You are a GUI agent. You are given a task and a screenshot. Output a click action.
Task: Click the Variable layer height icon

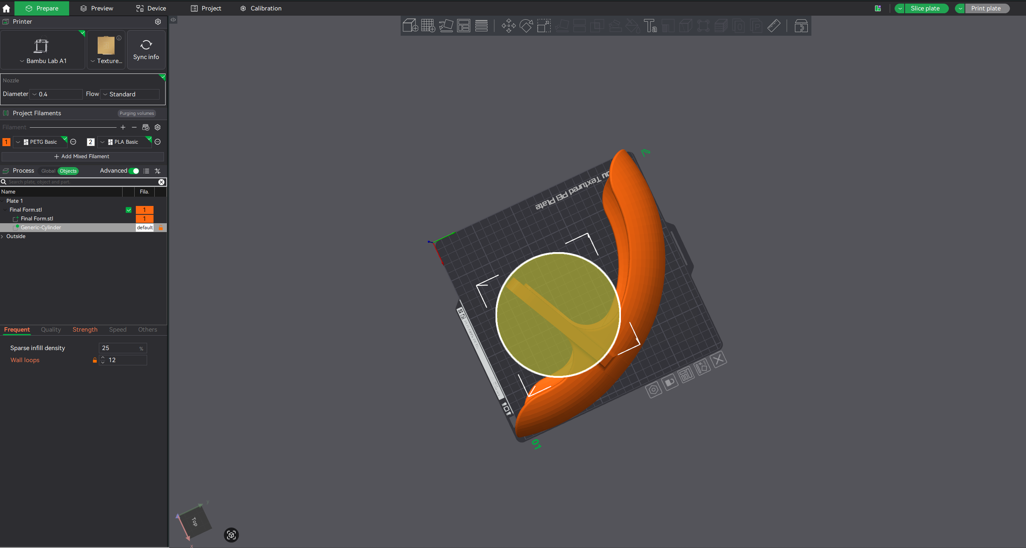[481, 26]
